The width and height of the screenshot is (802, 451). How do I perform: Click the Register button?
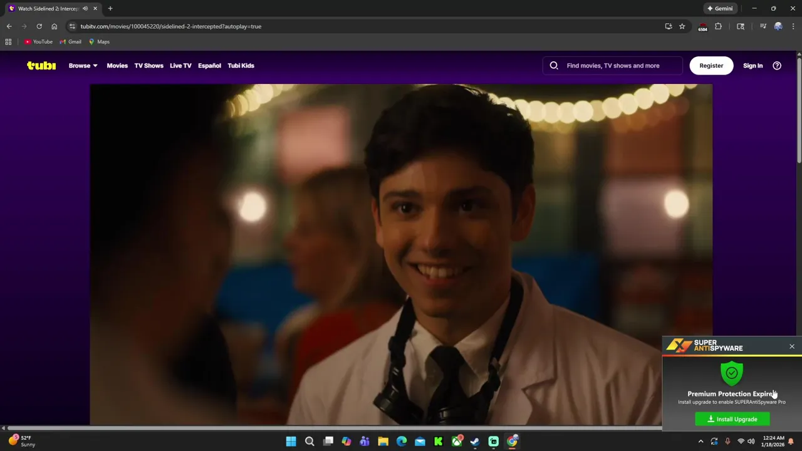(x=711, y=65)
